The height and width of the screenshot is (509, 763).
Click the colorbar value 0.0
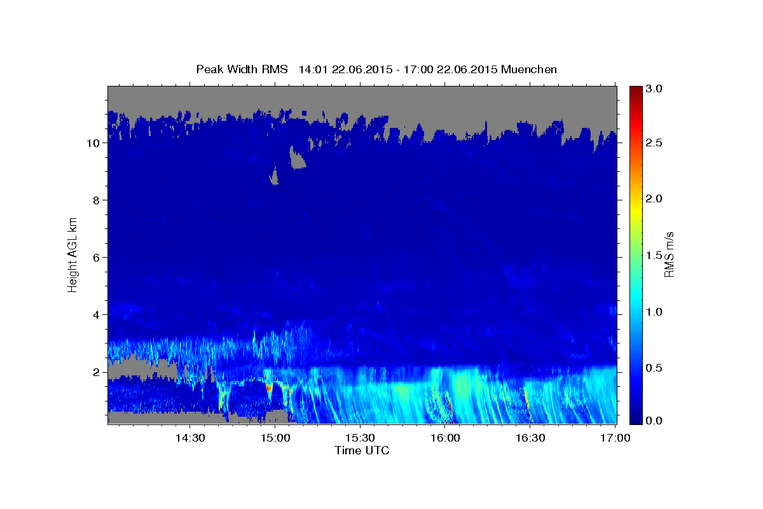tap(656, 421)
